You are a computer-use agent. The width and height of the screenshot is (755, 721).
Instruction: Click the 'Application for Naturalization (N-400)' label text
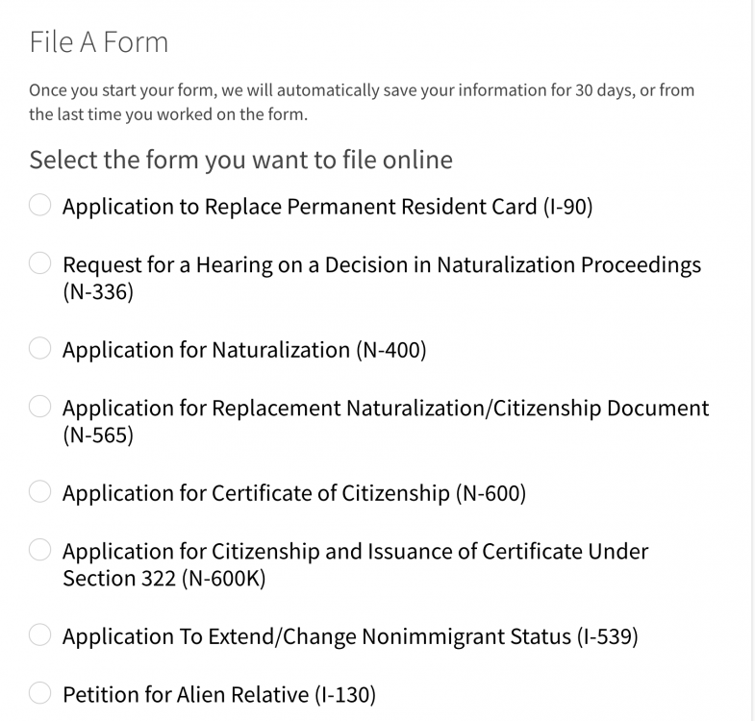coord(244,350)
